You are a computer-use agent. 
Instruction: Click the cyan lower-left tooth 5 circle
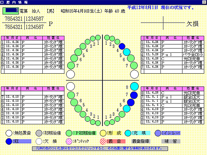tap(127, 109)
